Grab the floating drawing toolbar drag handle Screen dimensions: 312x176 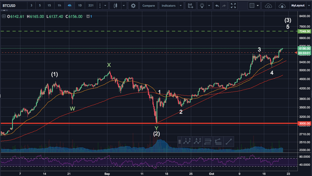point(179,141)
